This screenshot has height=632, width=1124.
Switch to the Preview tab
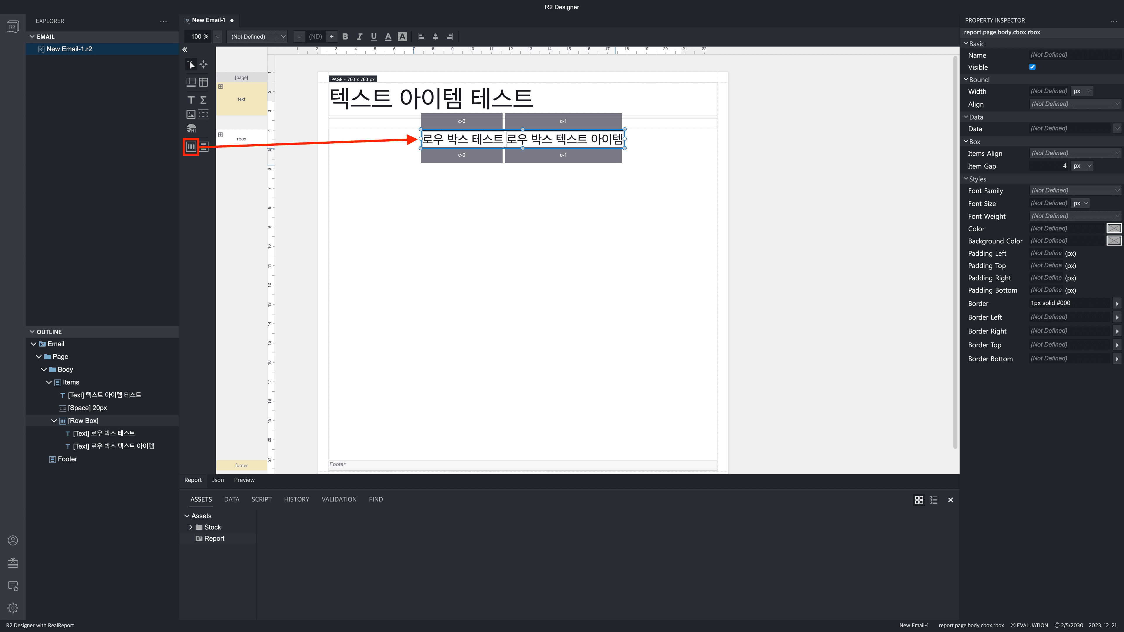pos(244,480)
